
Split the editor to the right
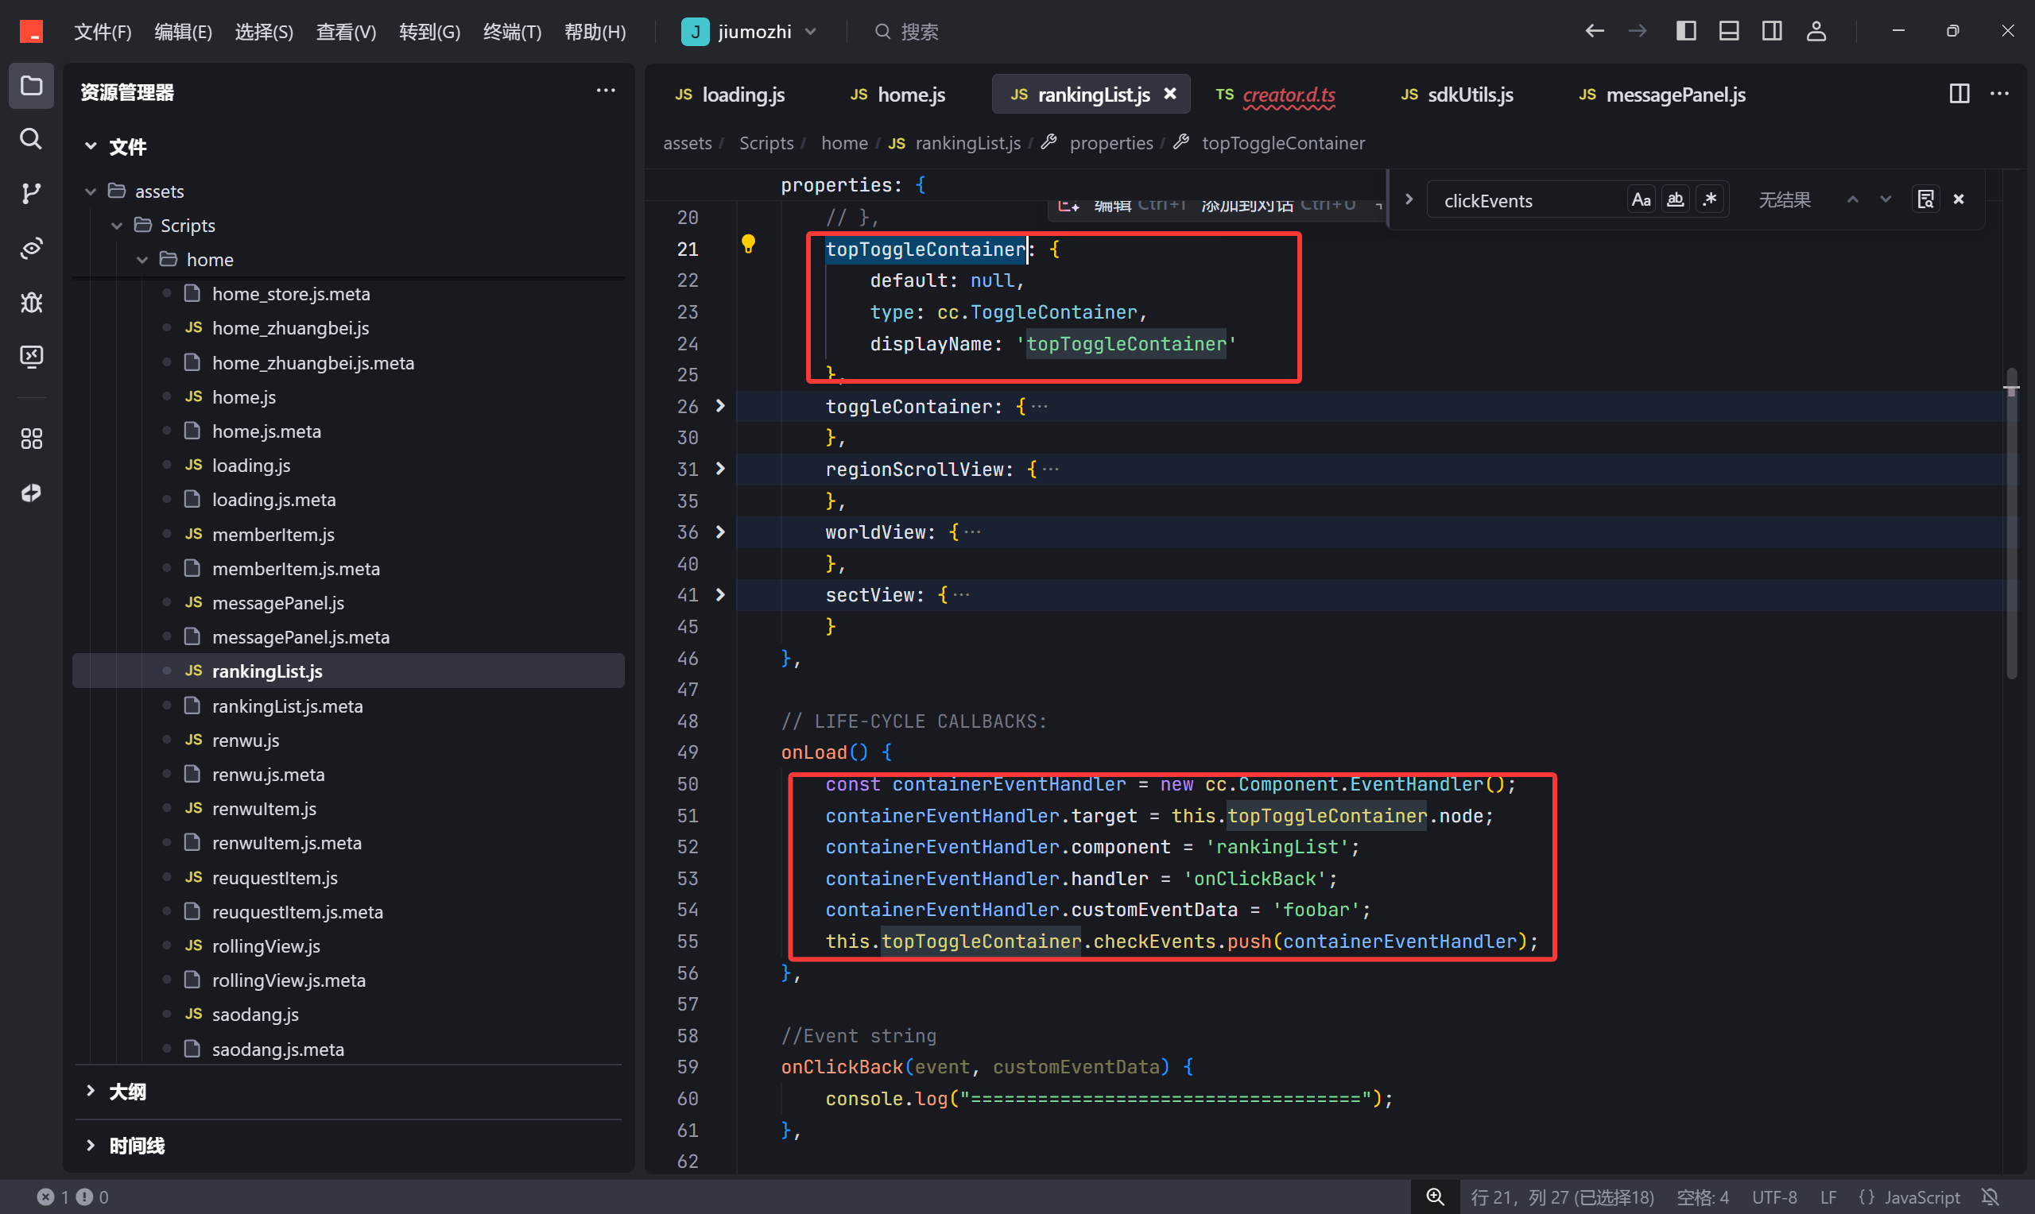pos(1959,94)
